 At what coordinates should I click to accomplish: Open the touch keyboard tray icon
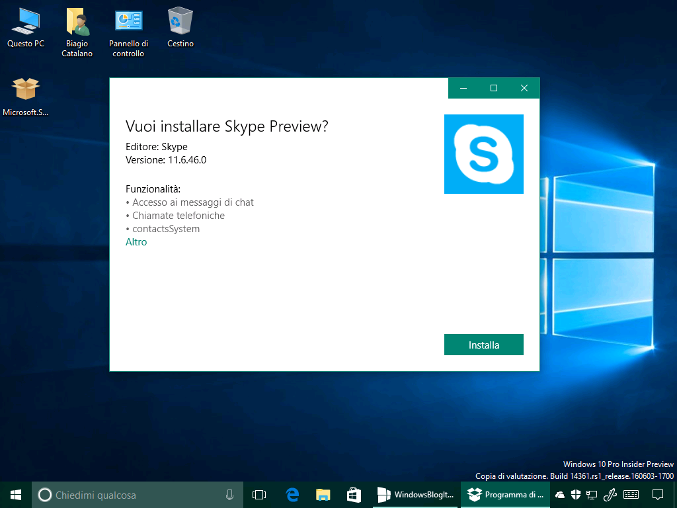tap(631, 495)
